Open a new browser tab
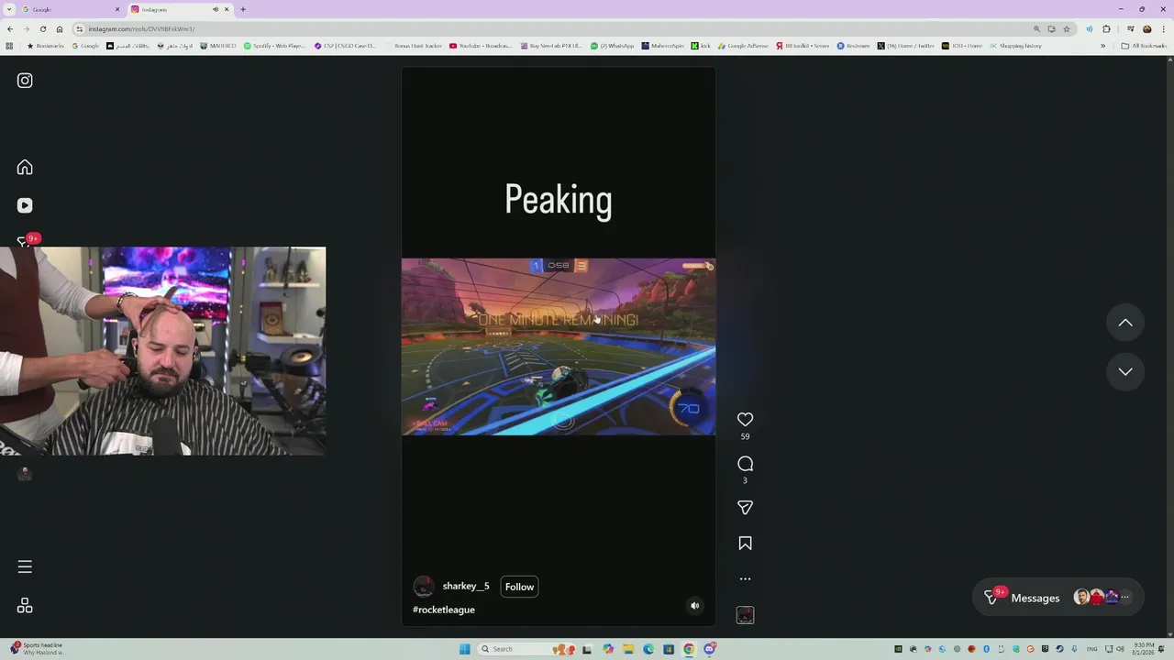The width and height of the screenshot is (1174, 660). click(x=242, y=9)
